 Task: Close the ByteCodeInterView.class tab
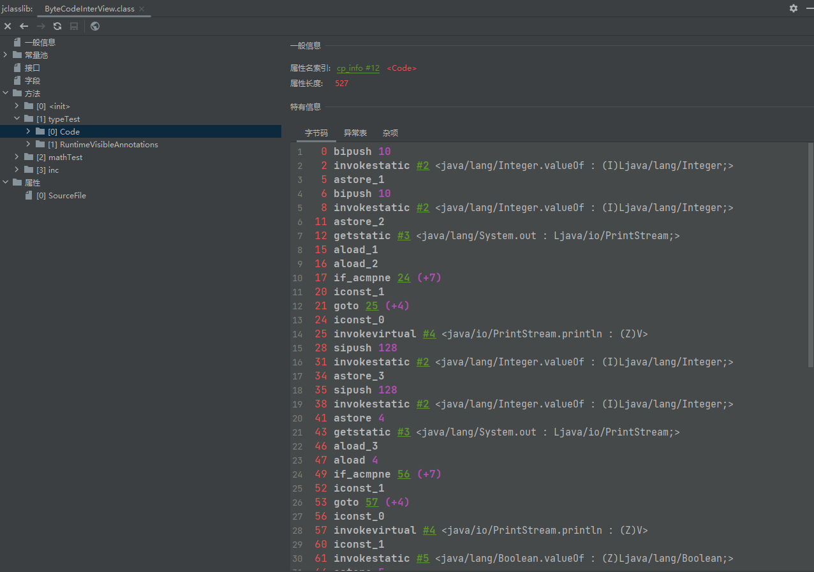pyautogui.click(x=142, y=9)
